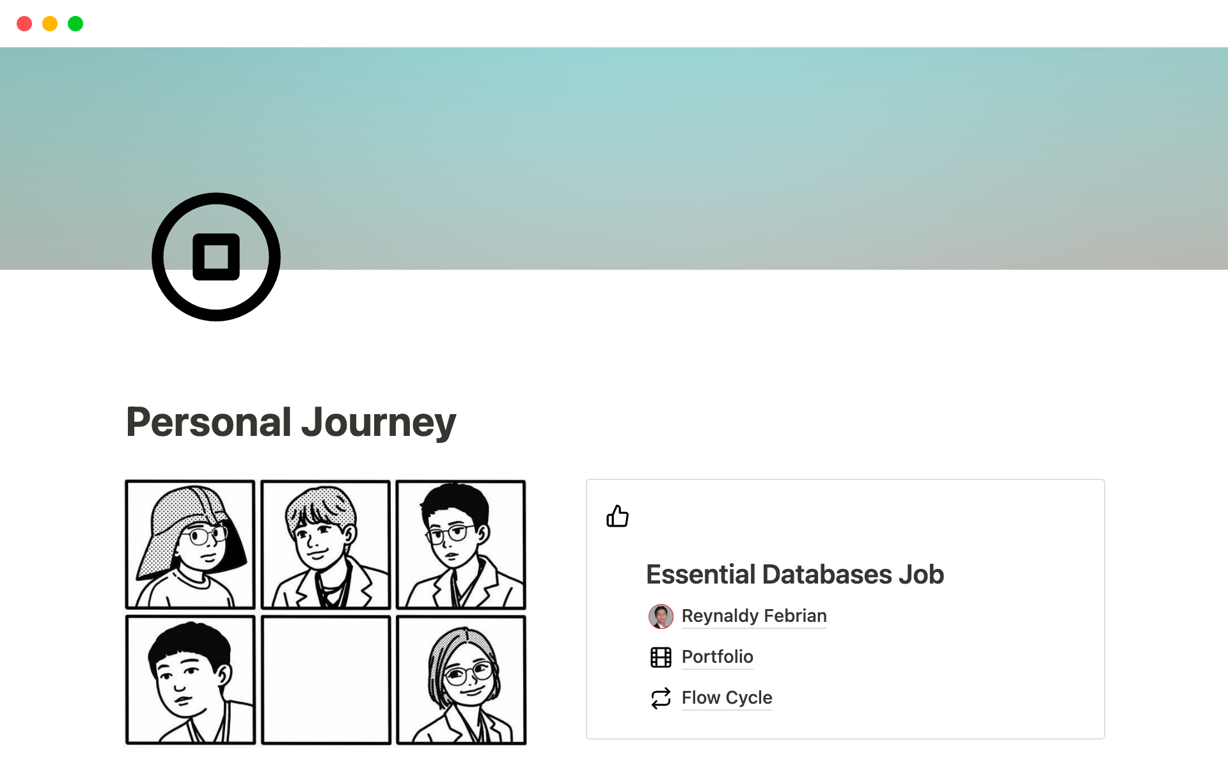Close the window with the red button

pyautogui.click(x=24, y=24)
